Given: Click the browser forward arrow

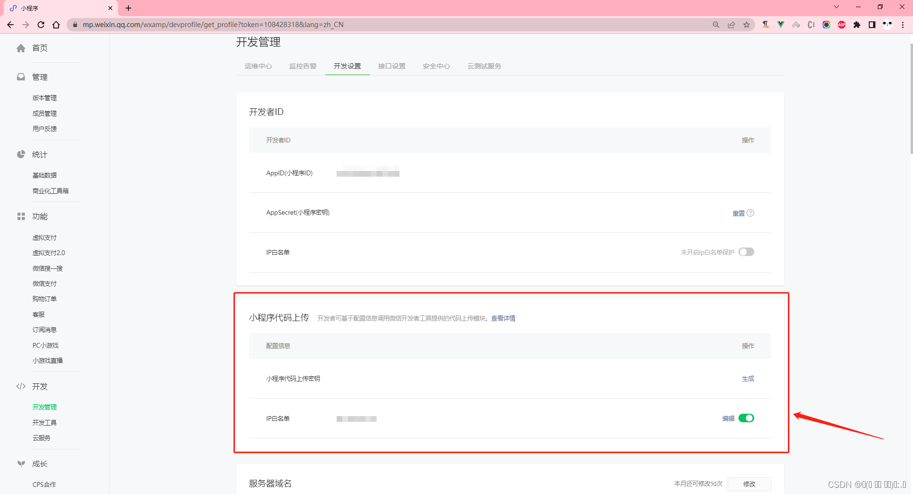Looking at the screenshot, I should coord(26,25).
